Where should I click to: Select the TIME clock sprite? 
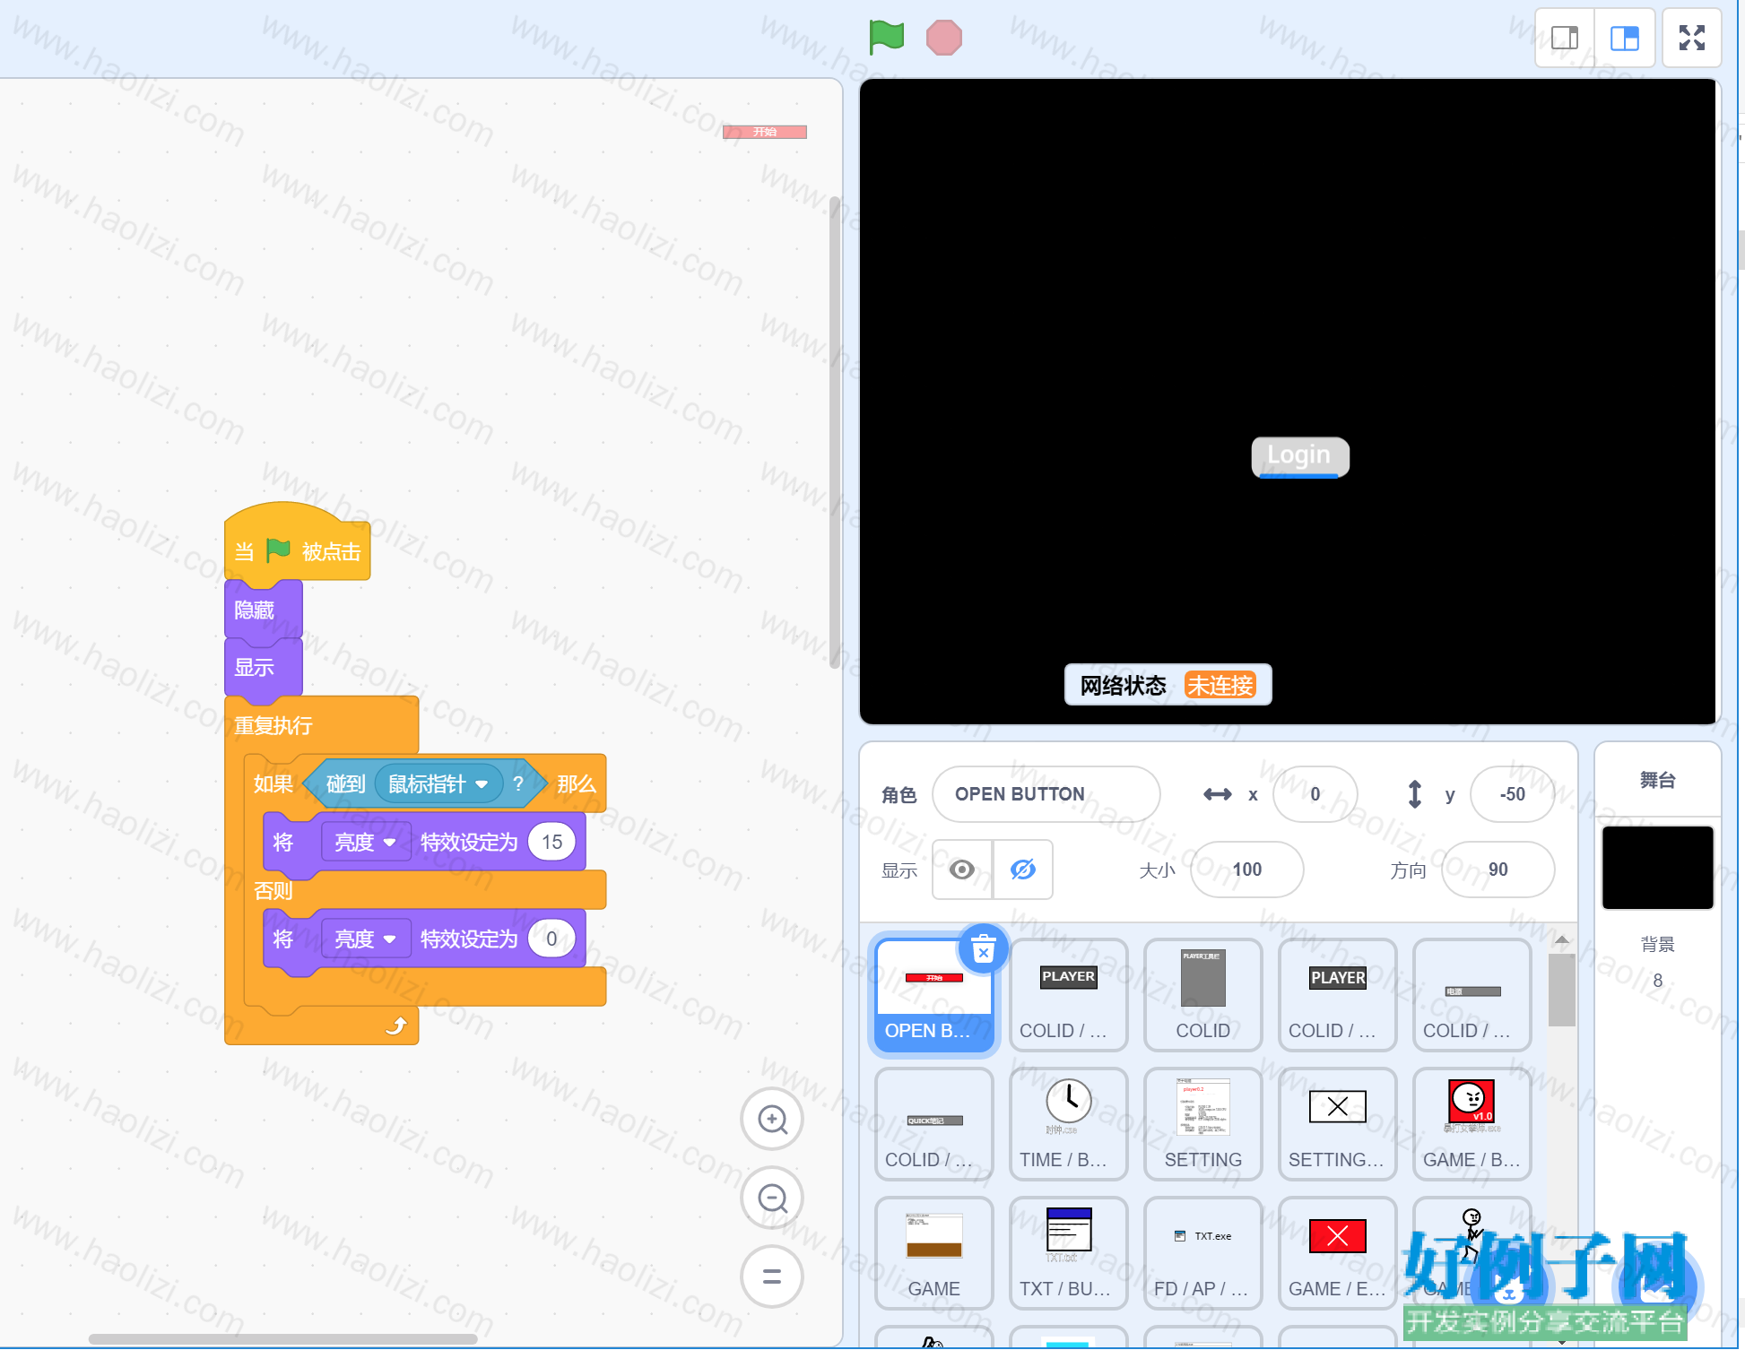pyautogui.click(x=1068, y=1124)
